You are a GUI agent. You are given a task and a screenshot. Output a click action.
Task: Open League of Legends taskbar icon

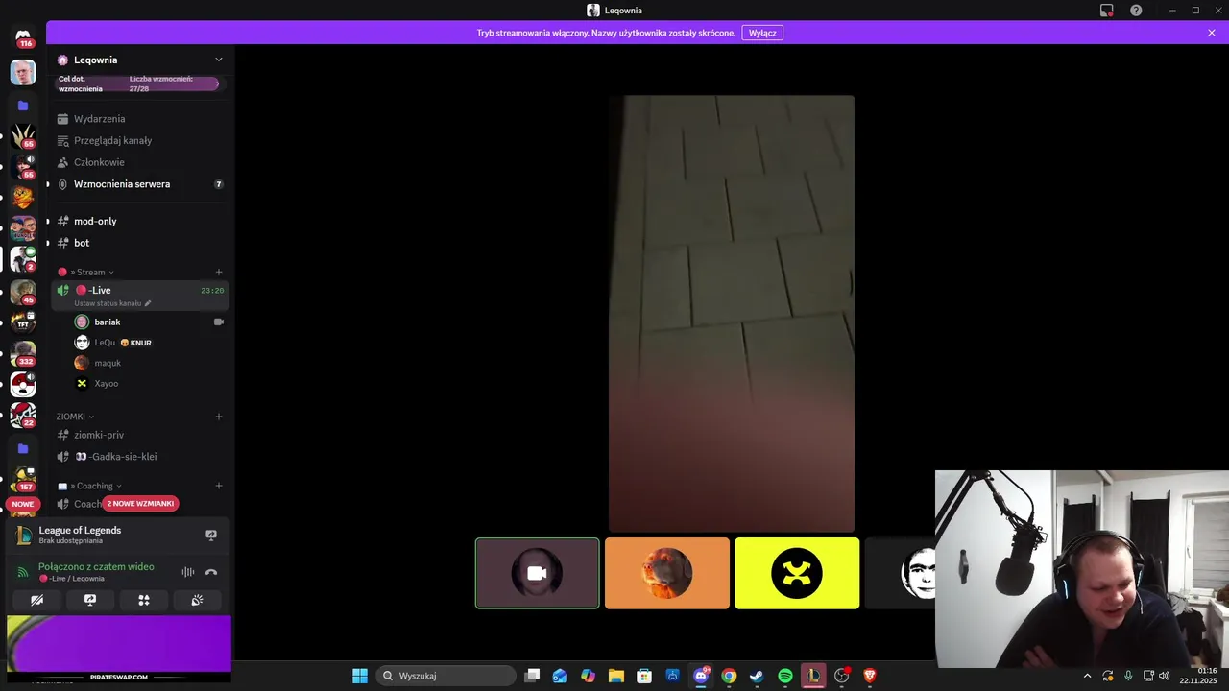(813, 676)
